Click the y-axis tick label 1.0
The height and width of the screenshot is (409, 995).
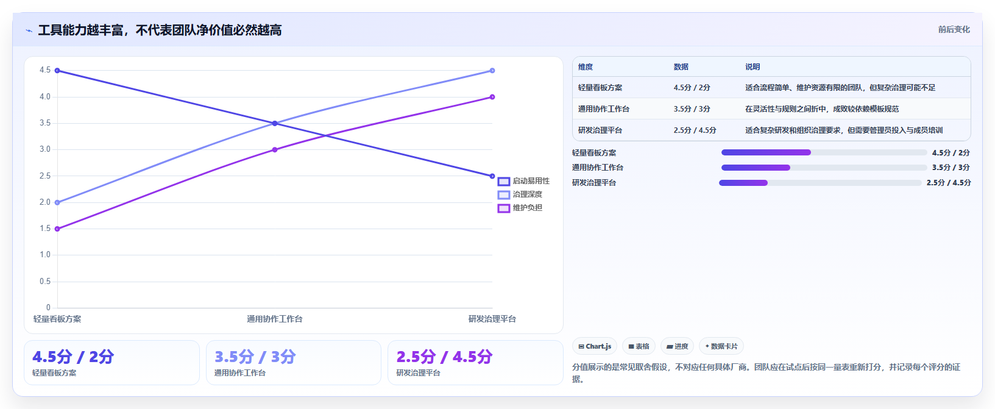tap(45, 255)
